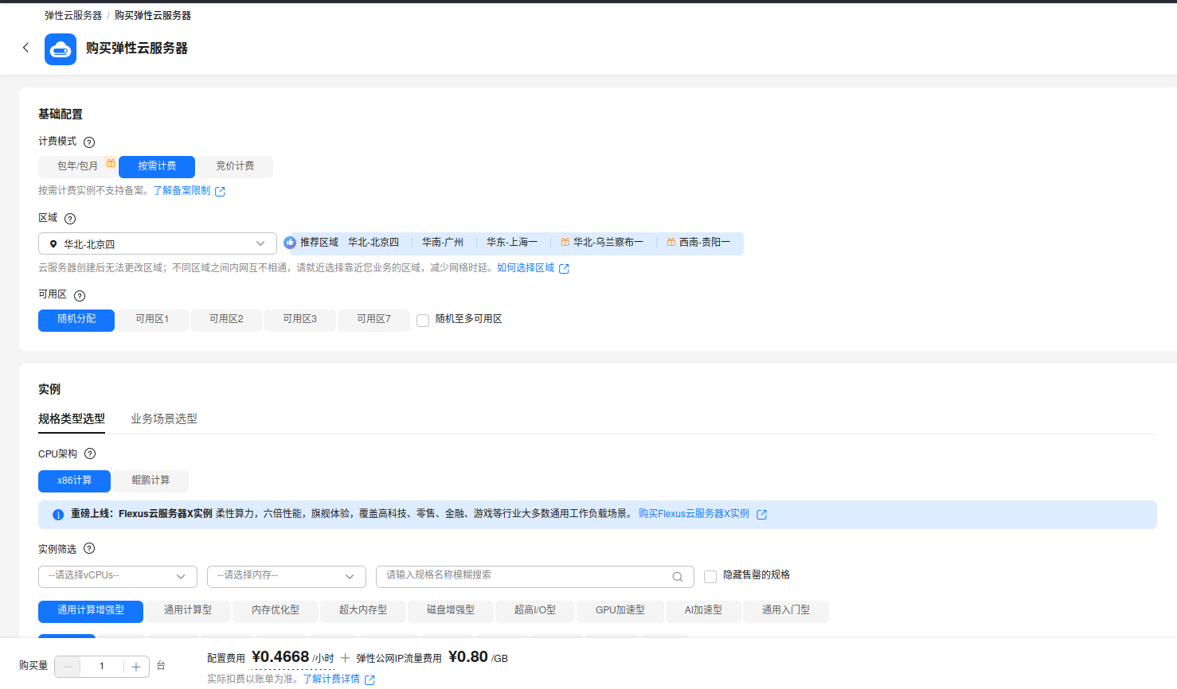Click the question mark icon beside 区域
This screenshot has height=689, width=1177.
pos(70,218)
